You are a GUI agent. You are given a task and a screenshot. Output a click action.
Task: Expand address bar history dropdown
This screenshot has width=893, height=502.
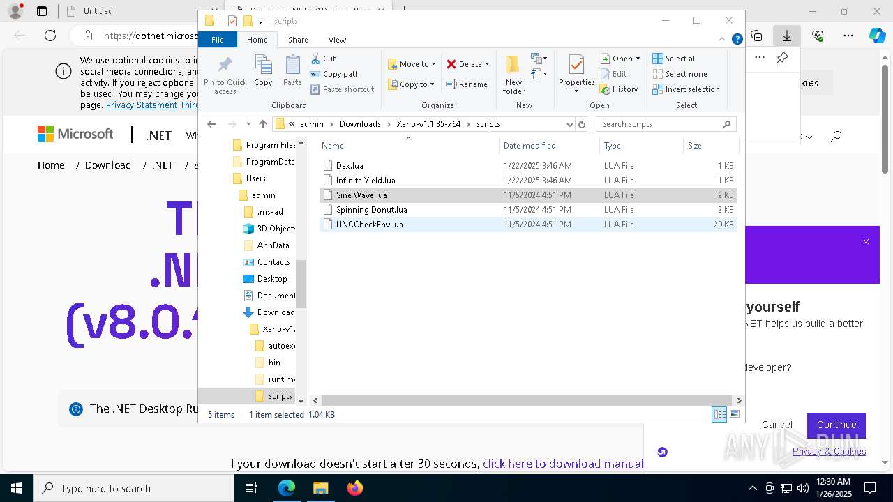569,124
